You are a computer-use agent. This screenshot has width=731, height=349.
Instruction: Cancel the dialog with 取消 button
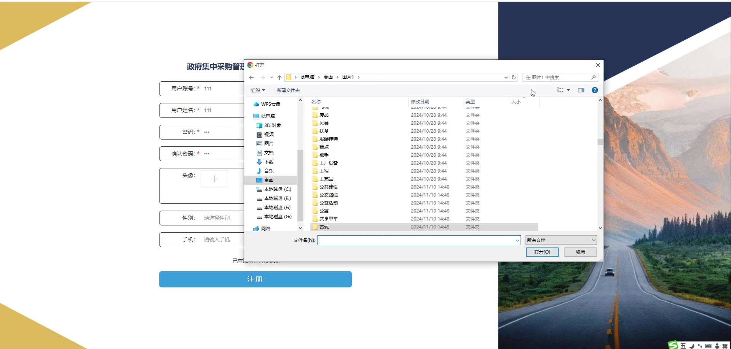click(580, 252)
